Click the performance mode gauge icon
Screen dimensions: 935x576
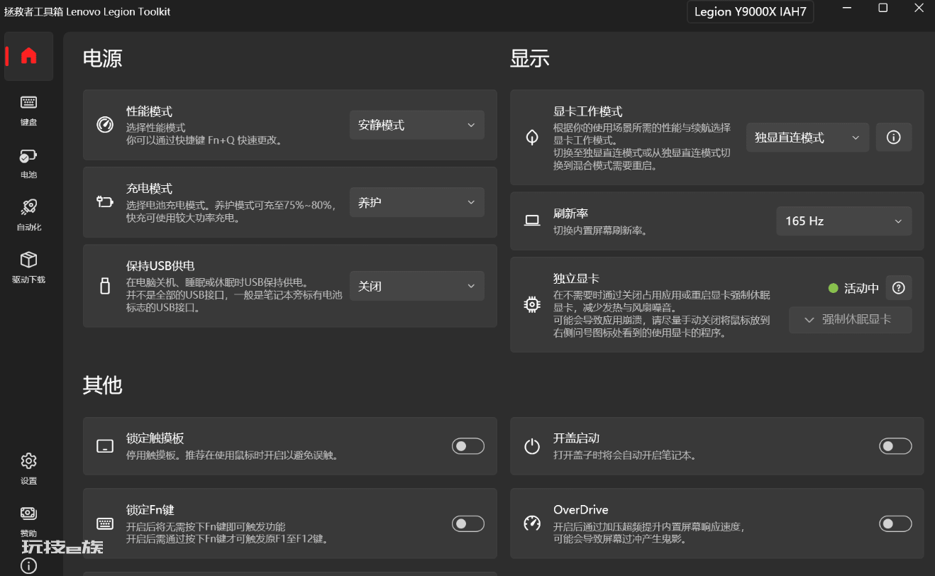pyautogui.click(x=105, y=125)
